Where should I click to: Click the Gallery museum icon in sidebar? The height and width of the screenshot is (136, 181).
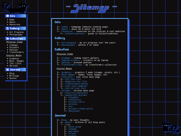(7, 28)
